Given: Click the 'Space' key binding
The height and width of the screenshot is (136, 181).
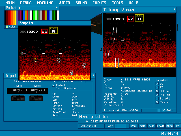Looking at the screenshot, I should click(x=76, y=112).
